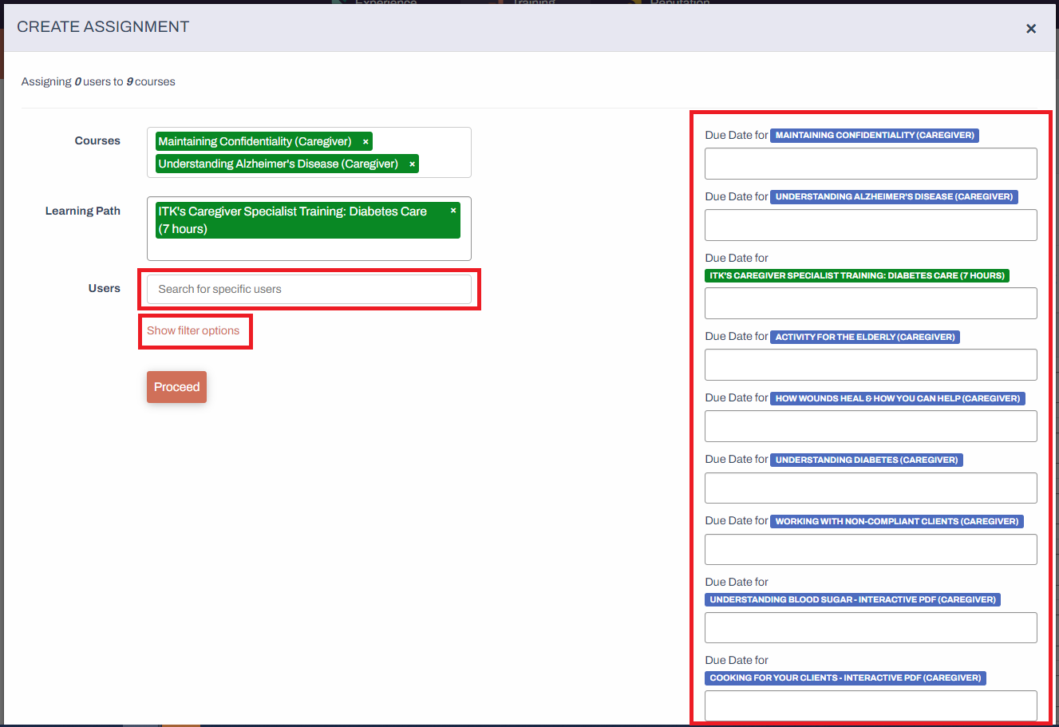Screen dimensions: 1059x727
Task: Set due date for Understanding Blood Sugar PDF
Action: click(870, 627)
